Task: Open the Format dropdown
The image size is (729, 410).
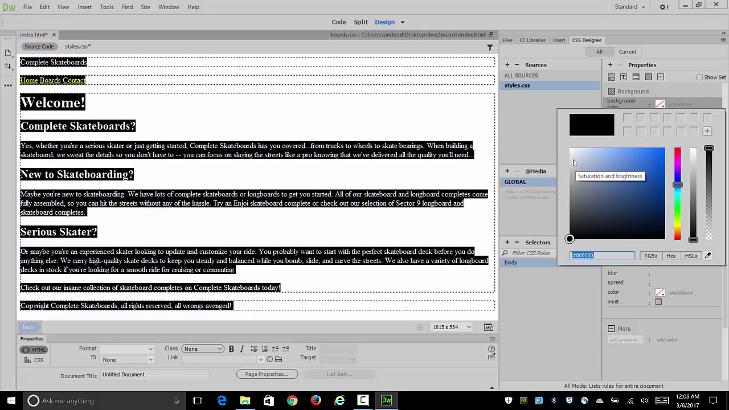Action: tap(128, 349)
